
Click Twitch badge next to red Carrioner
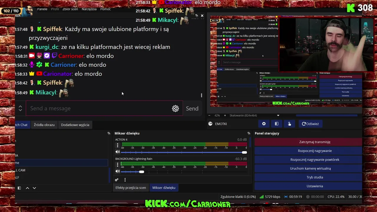click(x=54, y=56)
